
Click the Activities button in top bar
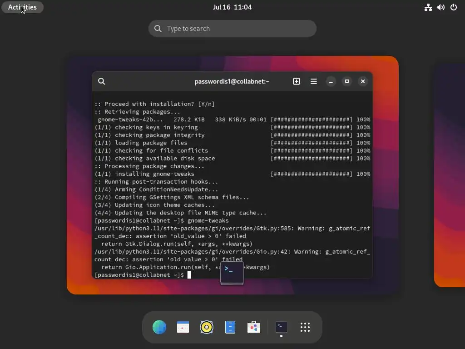(x=22, y=7)
